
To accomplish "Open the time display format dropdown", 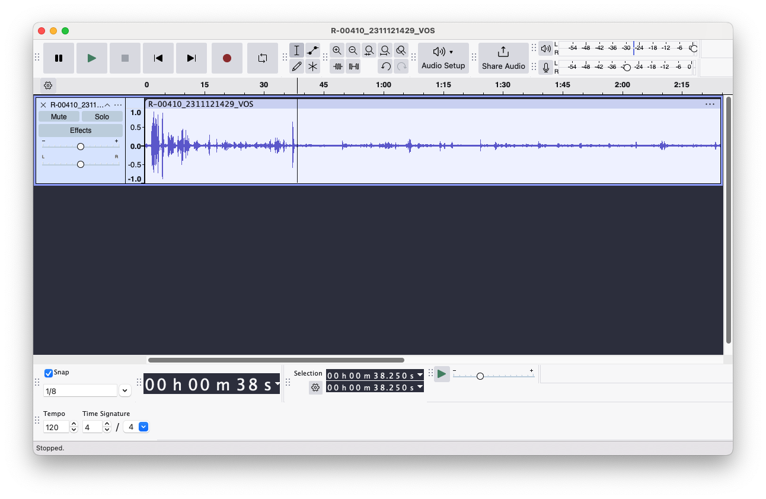I will [277, 384].
